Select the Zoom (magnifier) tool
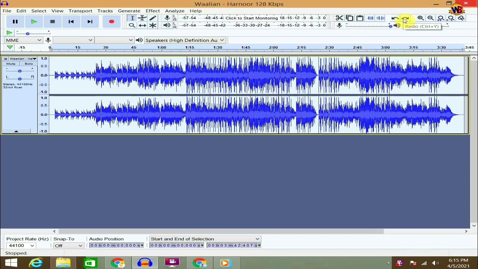 132,25
